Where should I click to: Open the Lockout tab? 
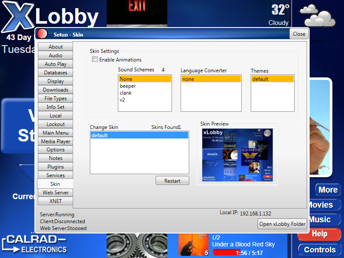point(55,124)
